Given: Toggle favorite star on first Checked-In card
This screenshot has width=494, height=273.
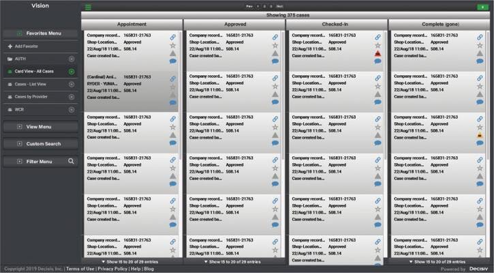Looking at the screenshot, I should tap(377, 45).
